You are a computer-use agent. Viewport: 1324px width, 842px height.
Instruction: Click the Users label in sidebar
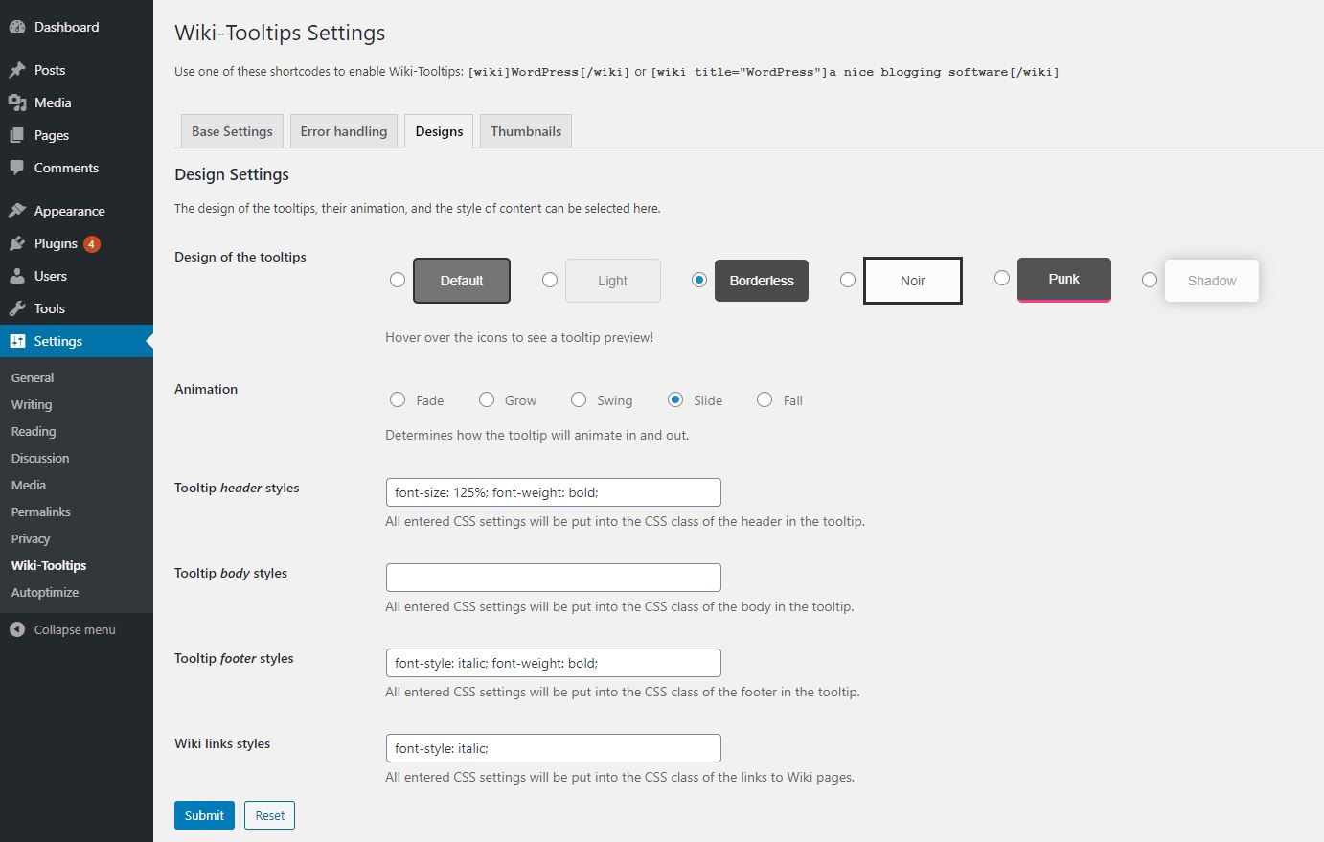tap(51, 276)
